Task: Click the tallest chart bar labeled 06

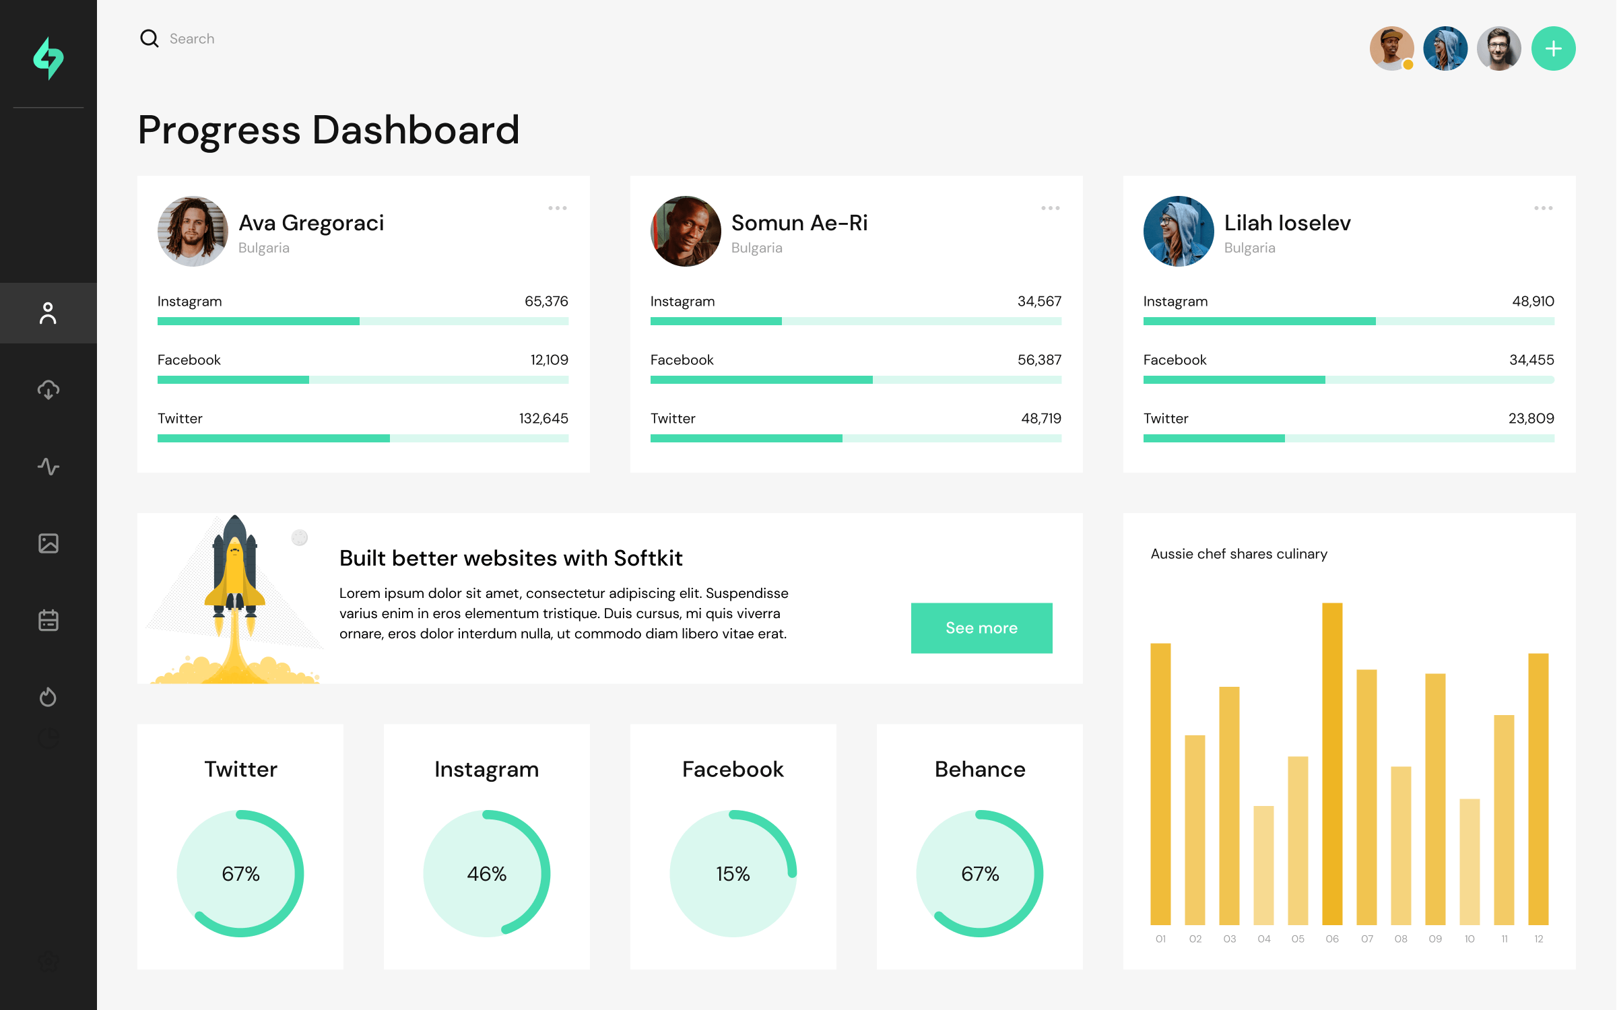Action: pos(1331,763)
